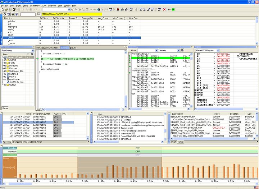Viewport: 259px width, 189px height.
Task: Switch to the main.c editor tab
Action: click(x=39, y=48)
